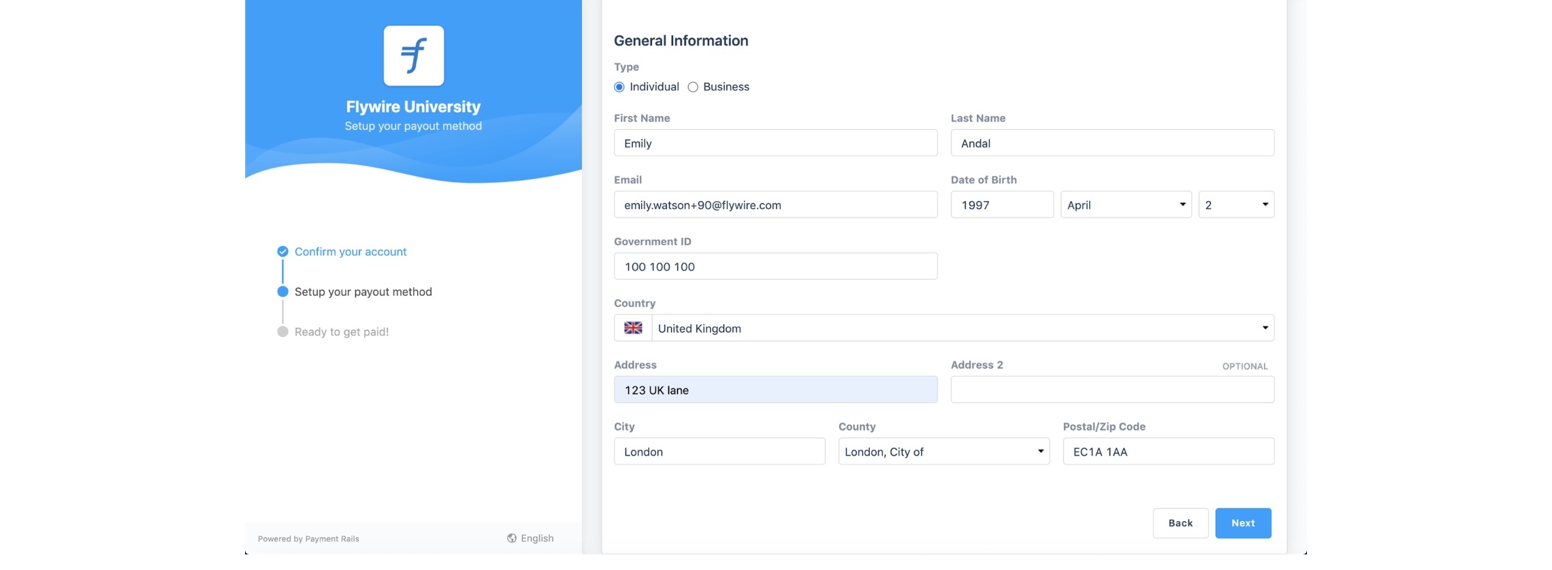Click the United Kingdom flag icon
This screenshot has width=1552, height=570.
tap(633, 328)
